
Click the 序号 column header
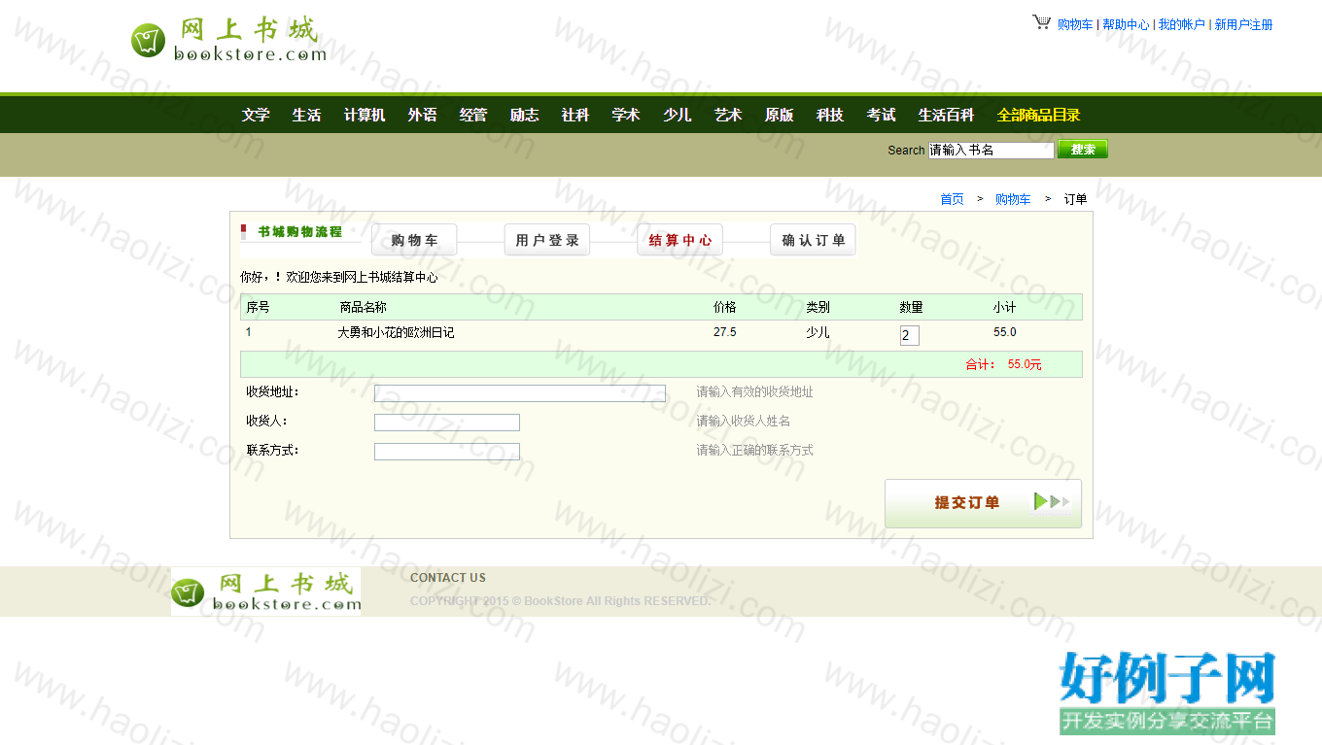(x=258, y=307)
